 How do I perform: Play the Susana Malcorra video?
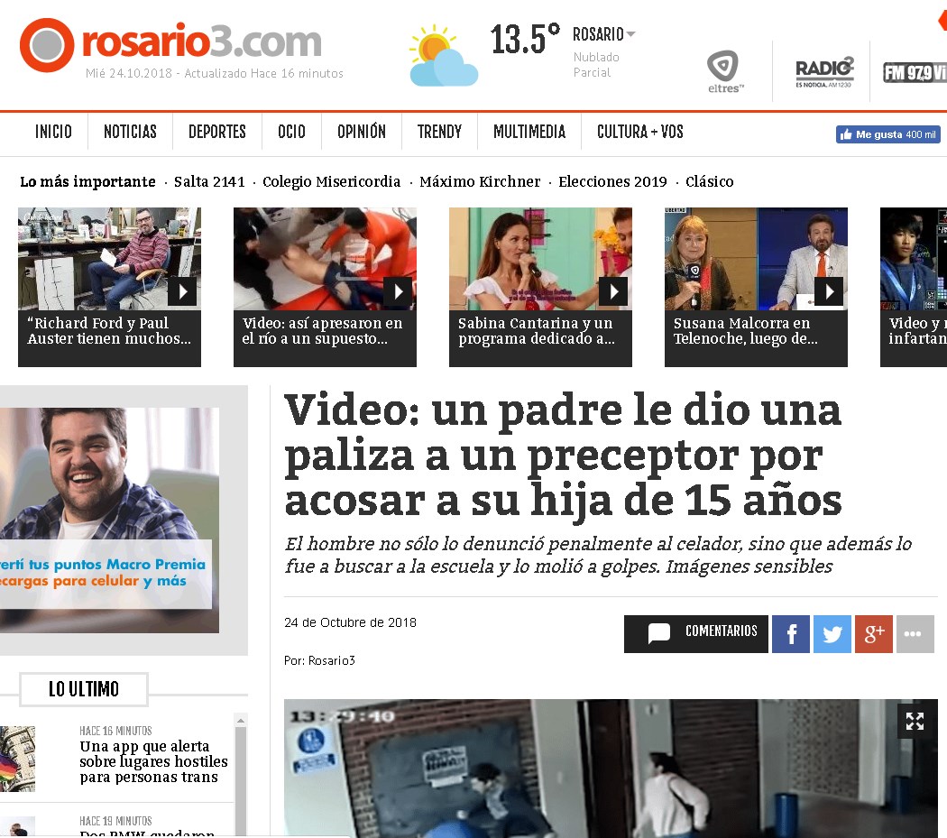828,291
